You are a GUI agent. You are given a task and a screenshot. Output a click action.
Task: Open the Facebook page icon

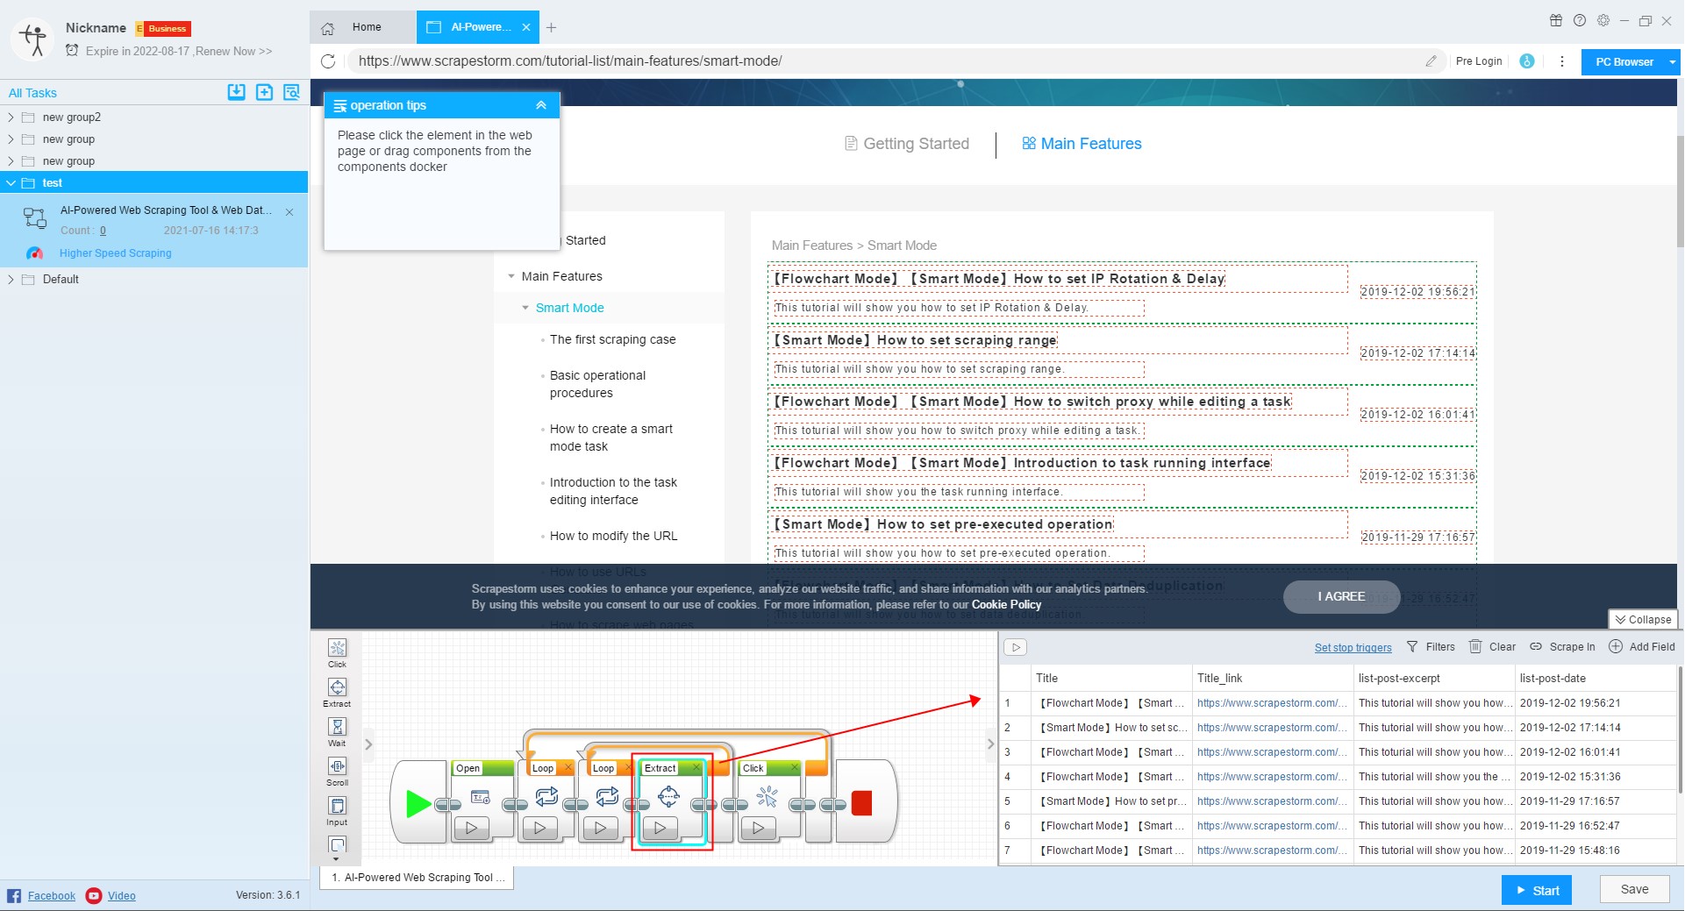coord(15,895)
